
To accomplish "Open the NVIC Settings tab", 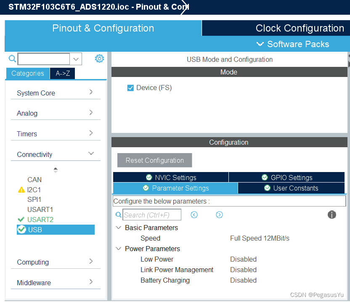I will [x=171, y=177].
